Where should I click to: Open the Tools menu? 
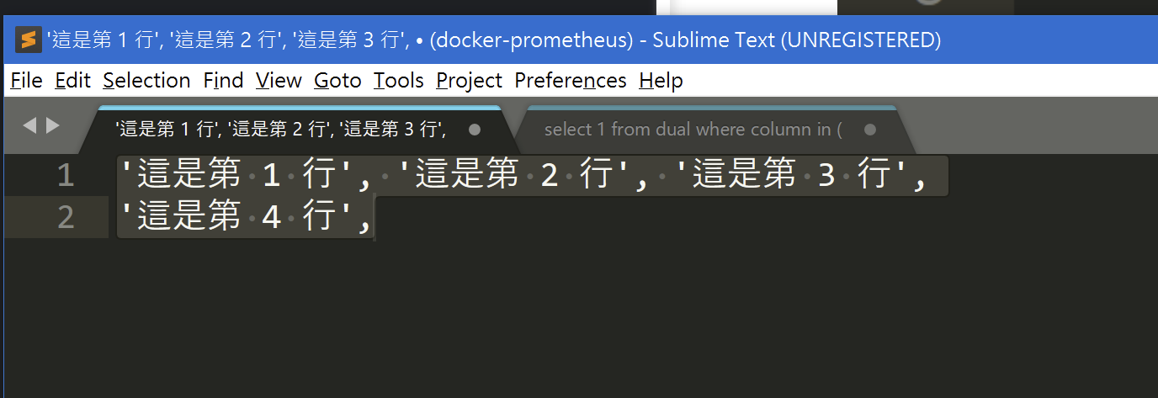(399, 81)
